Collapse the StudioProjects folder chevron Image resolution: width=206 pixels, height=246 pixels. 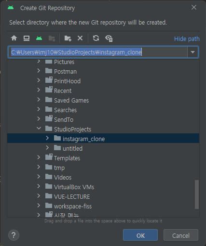click(39, 128)
